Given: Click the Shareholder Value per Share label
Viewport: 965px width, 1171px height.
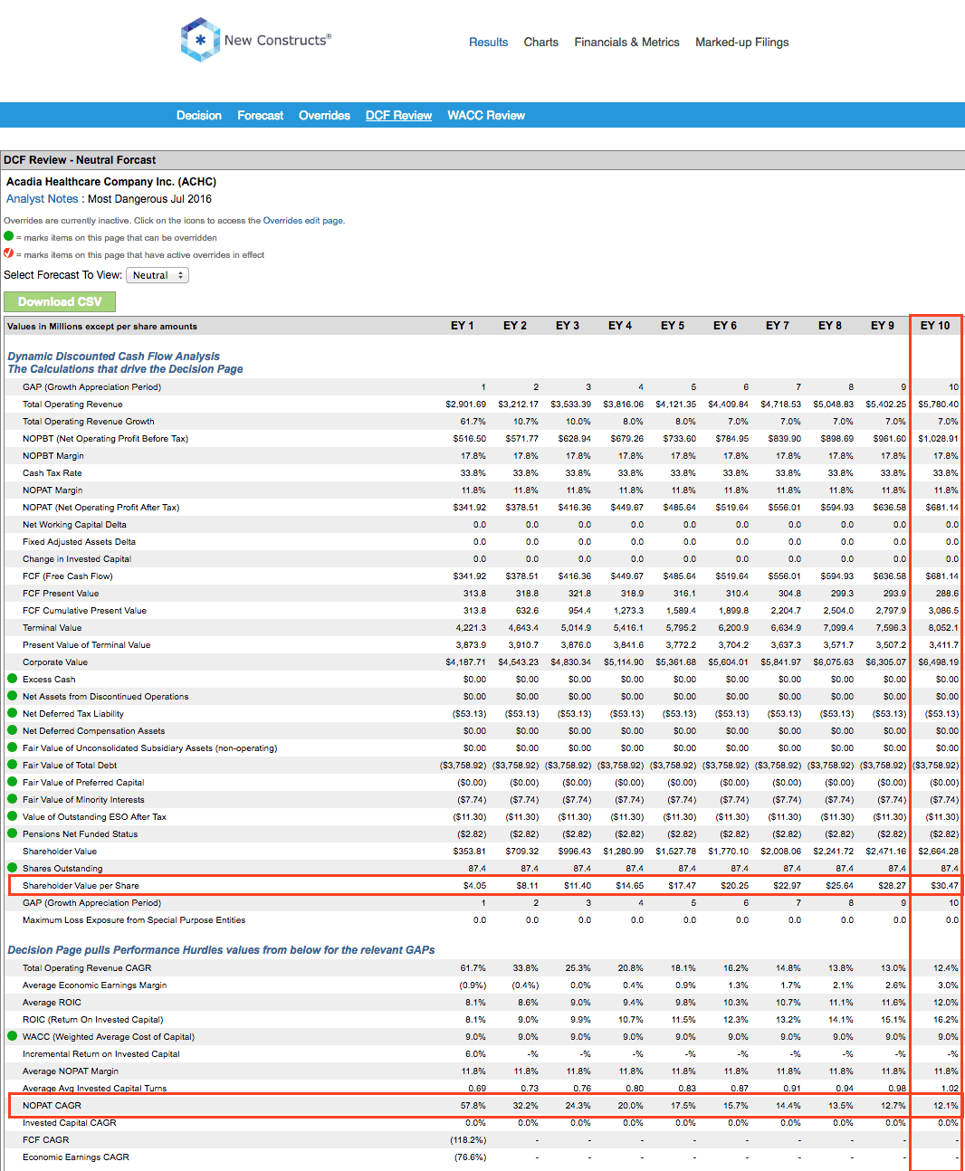Looking at the screenshot, I should click(81, 885).
